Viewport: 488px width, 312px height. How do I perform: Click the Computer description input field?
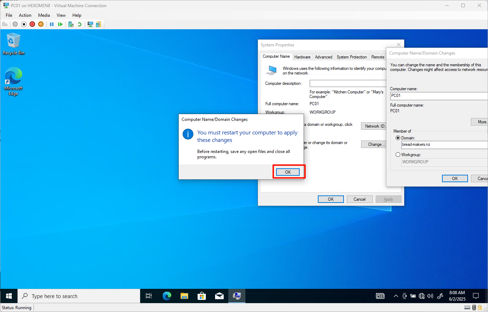pos(348,83)
